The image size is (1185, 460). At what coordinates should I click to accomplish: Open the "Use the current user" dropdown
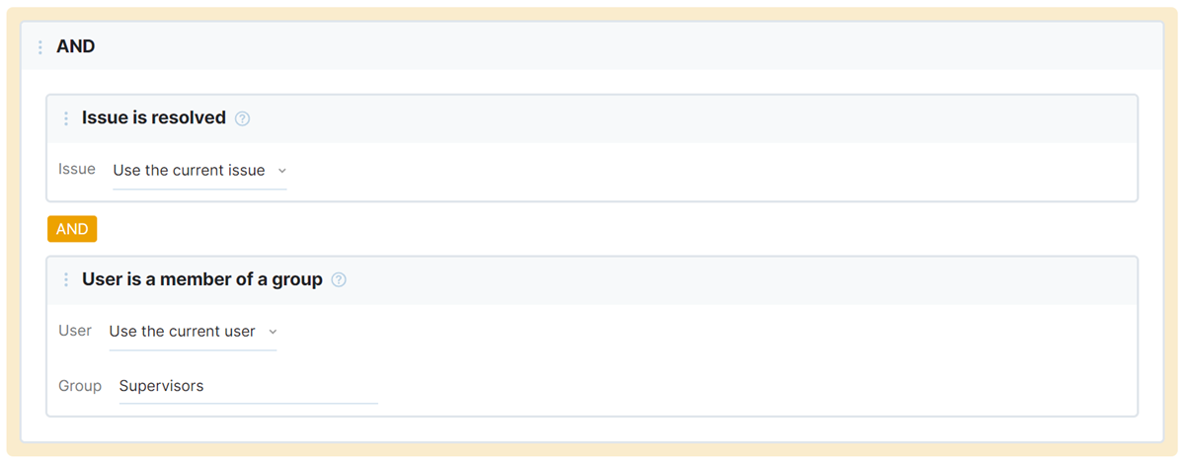coord(183,332)
